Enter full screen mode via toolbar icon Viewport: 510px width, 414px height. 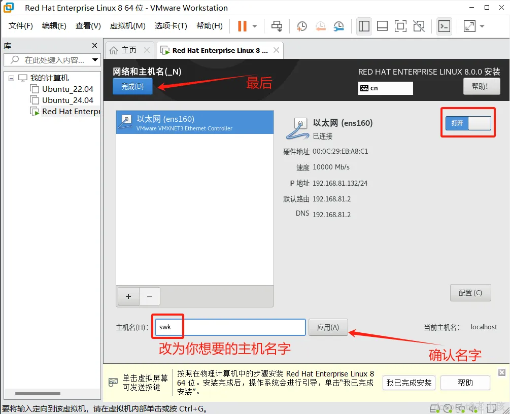tap(400, 26)
